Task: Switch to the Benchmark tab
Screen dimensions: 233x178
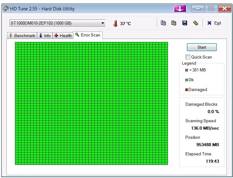Action: [x=22, y=36]
